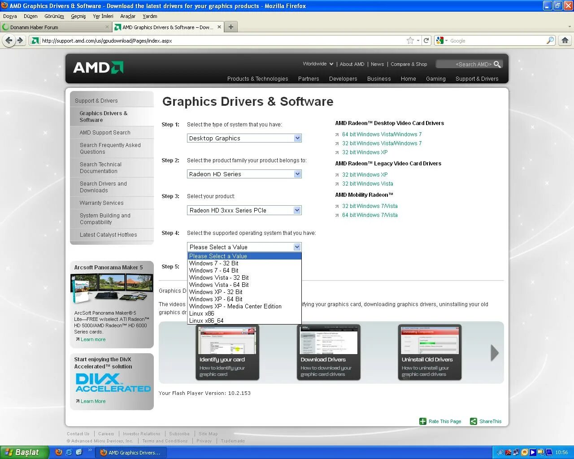Viewport: 574px width, 459px height.
Task: Collapse the operating system dropdown arrow
Action: pos(297,247)
